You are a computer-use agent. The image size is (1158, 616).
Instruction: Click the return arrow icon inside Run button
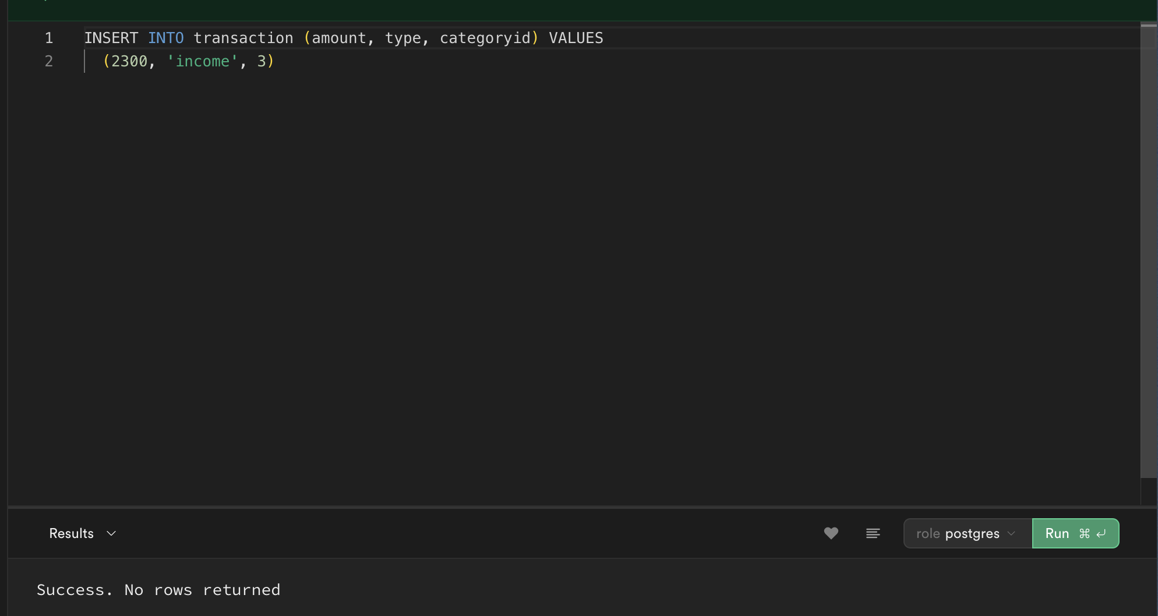[1101, 533]
